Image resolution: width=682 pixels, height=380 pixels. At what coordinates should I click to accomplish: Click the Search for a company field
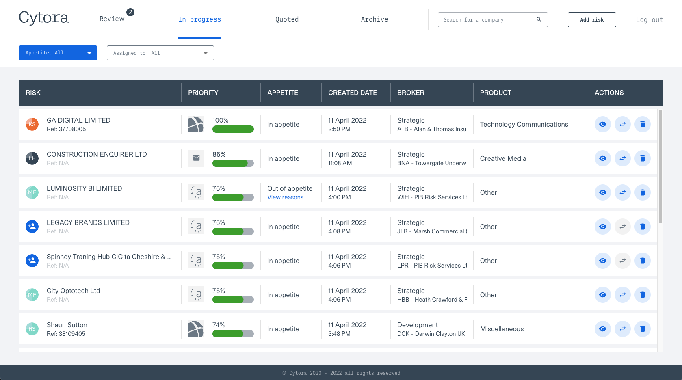tap(493, 19)
